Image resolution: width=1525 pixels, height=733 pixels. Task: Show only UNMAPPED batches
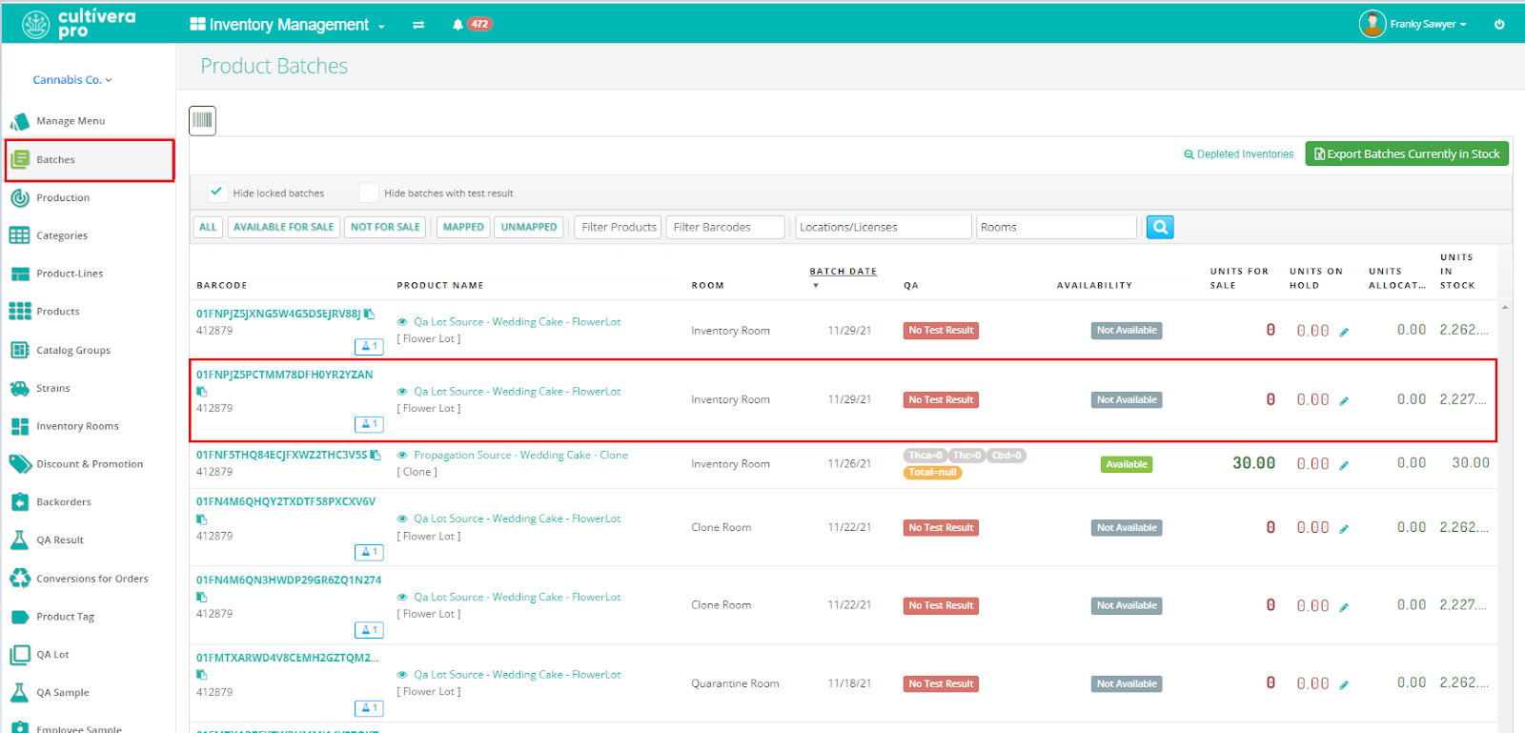click(529, 227)
